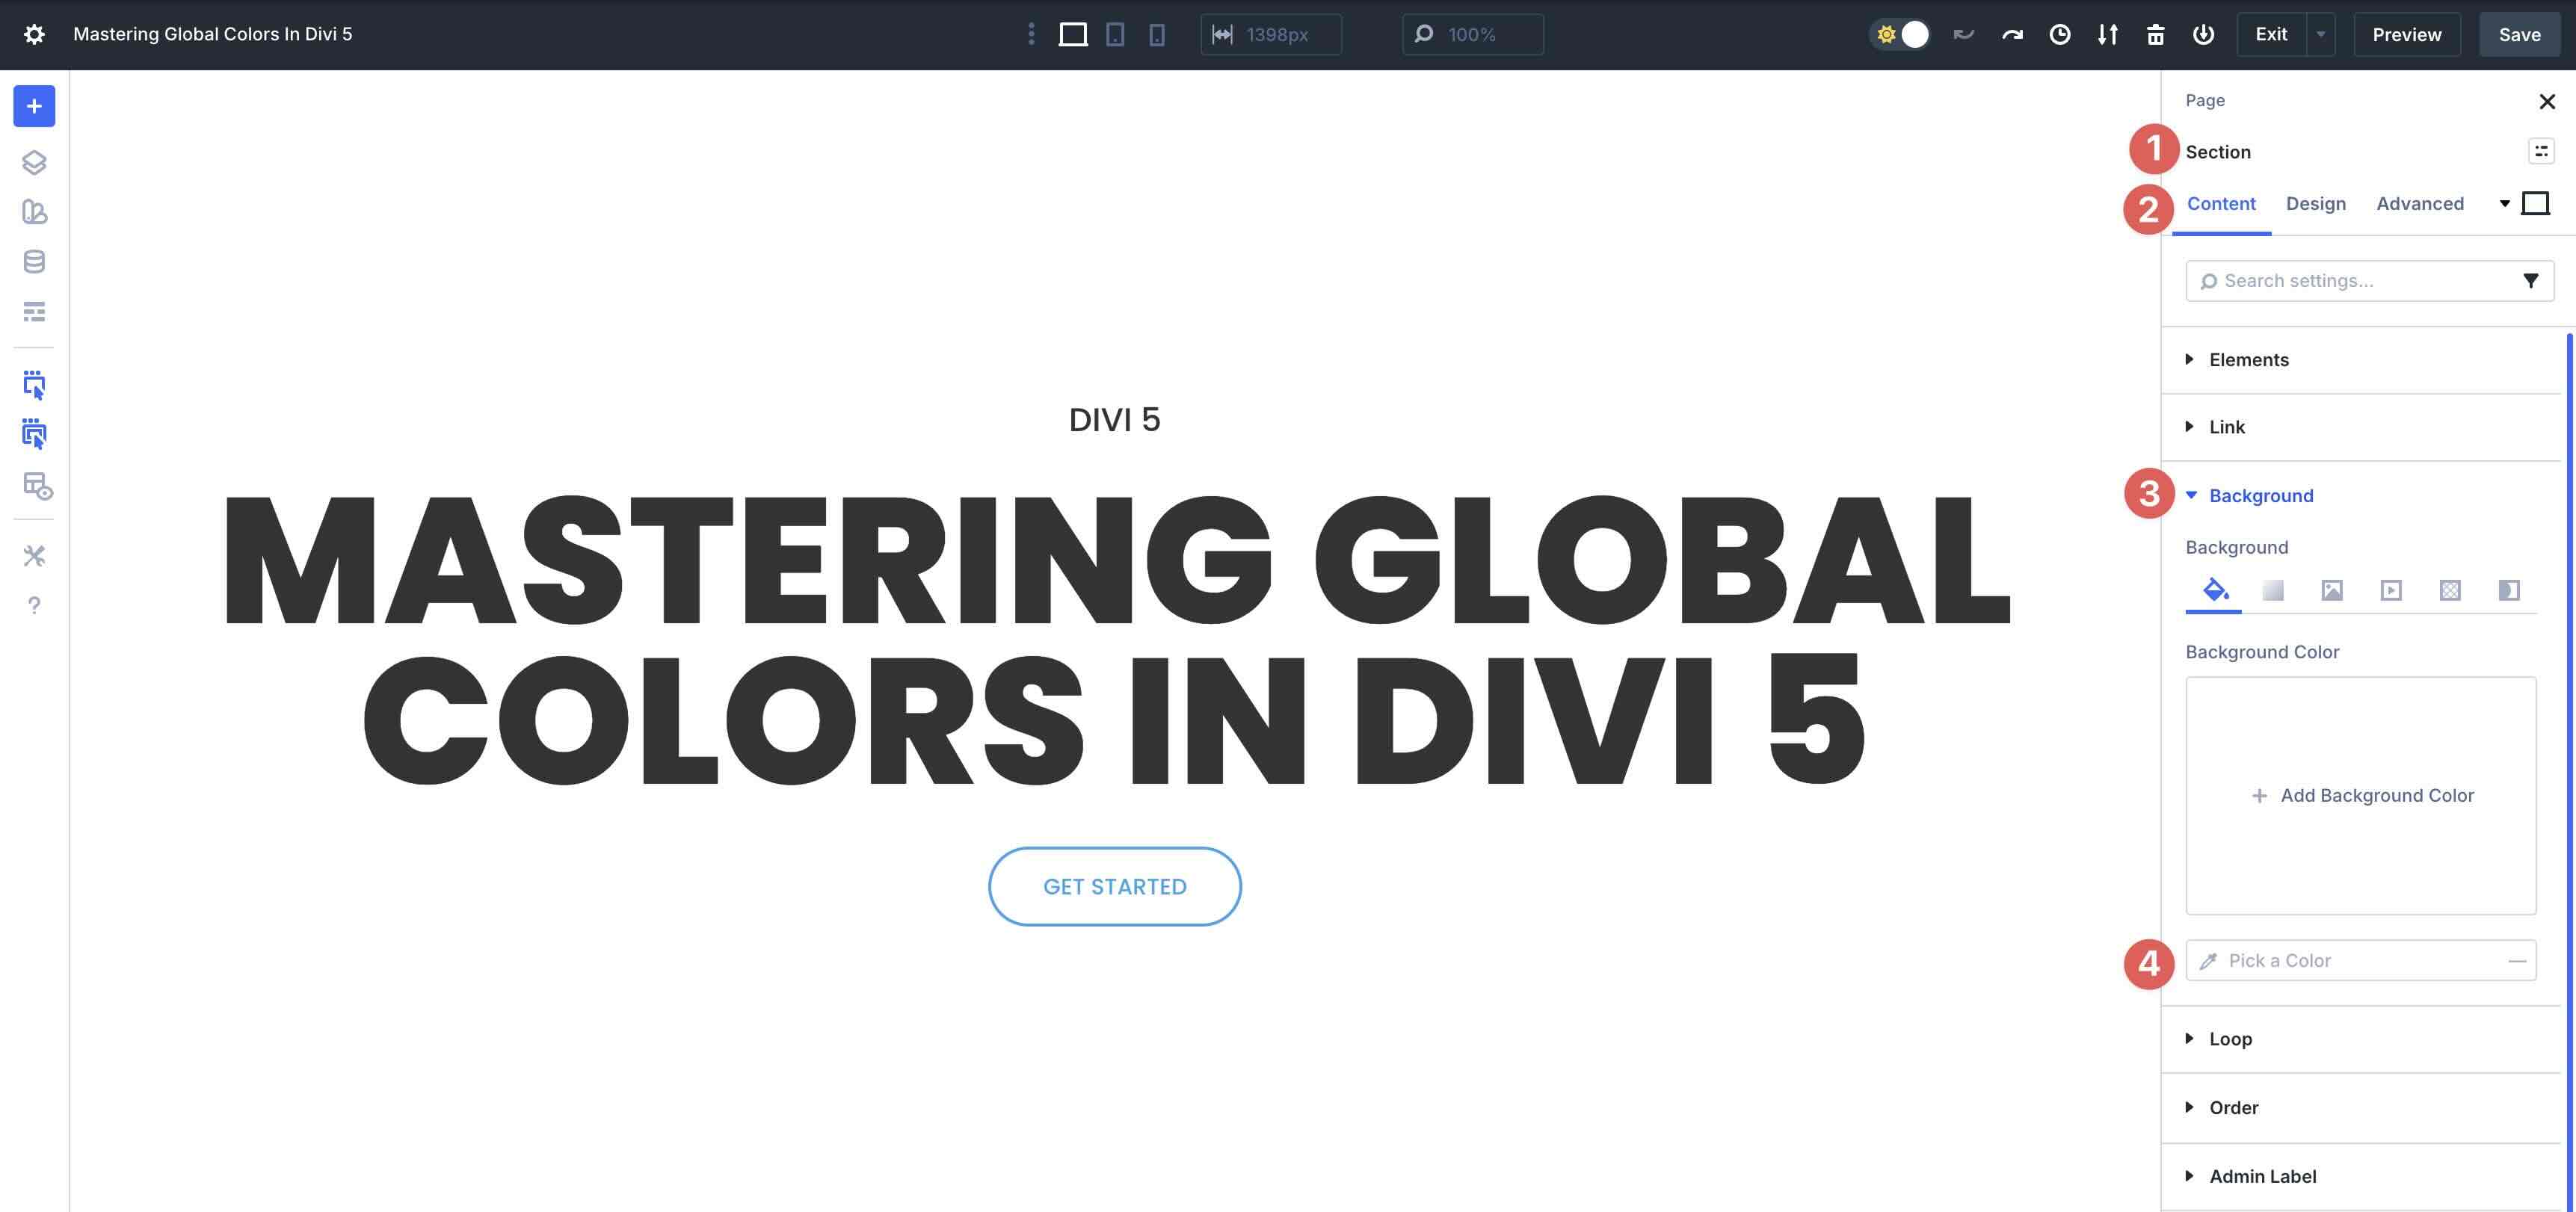Open the help question mark icon
Screen dimensions: 2576x1212
point(34,605)
